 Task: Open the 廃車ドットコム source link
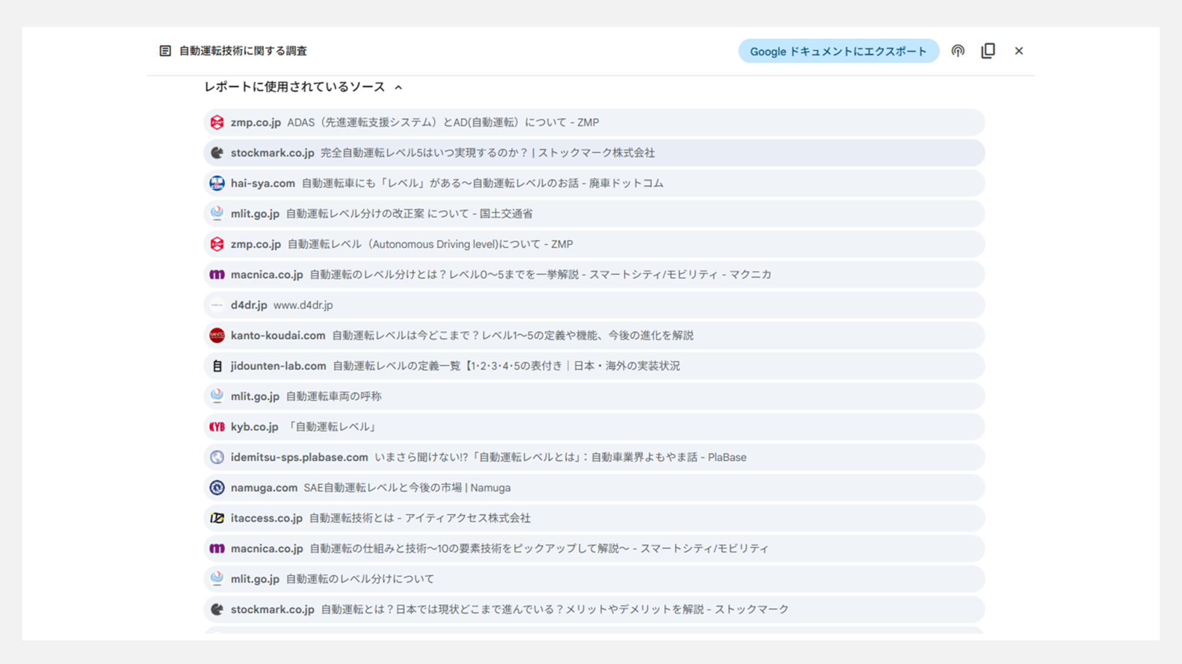pyautogui.click(x=594, y=183)
